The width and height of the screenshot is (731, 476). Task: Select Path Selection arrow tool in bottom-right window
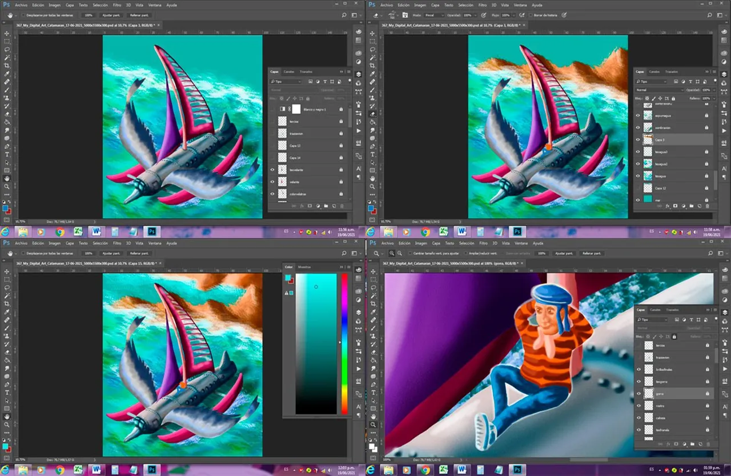click(373, 401)
